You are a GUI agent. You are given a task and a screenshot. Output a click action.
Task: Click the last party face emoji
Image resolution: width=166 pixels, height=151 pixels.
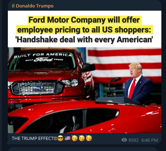pos(89,138)
